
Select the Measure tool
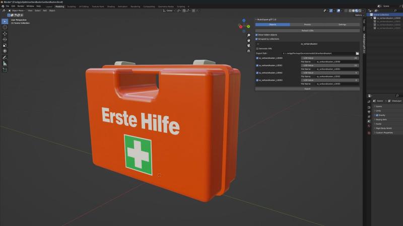pyautogui.click(x=5, y=63)
